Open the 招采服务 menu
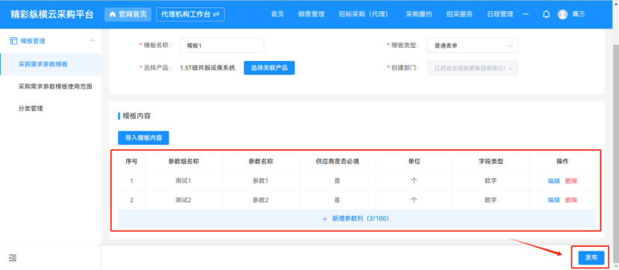Viewport: 619px width, 270px height. 459,15
